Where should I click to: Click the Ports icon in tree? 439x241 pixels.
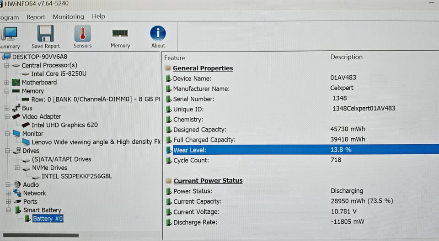[x=18, y=201]
